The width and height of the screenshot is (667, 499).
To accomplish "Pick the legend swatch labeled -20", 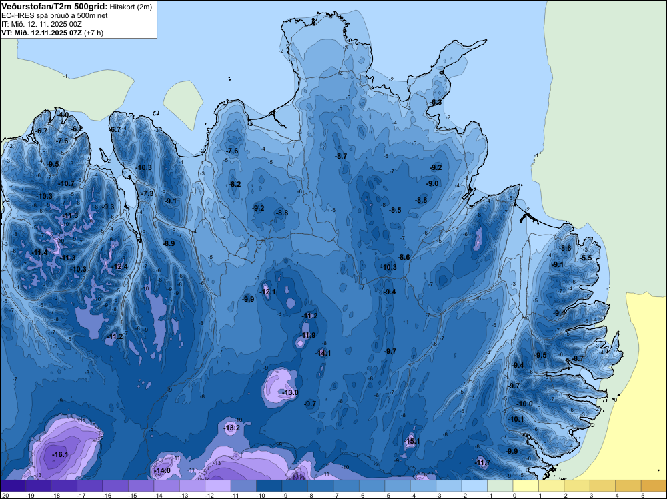I will pyautogui.click(x=13, y=486).
